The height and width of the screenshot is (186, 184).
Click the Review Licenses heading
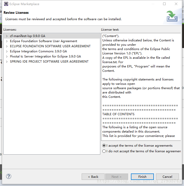pyautogui.click(x=16, y=13)
